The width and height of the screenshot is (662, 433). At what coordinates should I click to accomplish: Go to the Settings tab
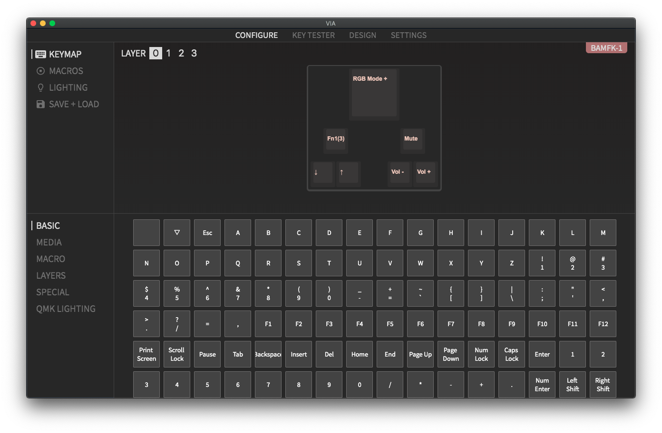point(409,35)
